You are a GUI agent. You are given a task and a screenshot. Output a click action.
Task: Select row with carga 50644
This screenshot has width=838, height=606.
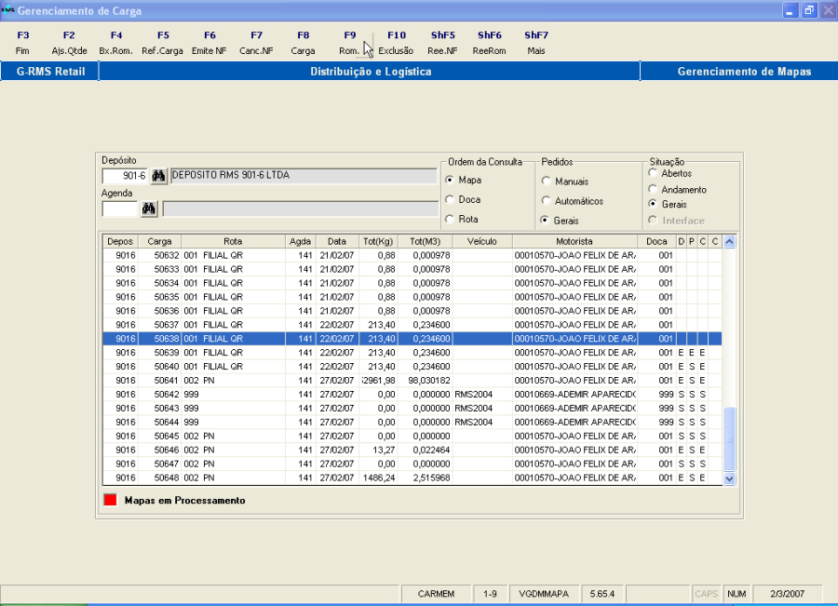click(412, 423)
